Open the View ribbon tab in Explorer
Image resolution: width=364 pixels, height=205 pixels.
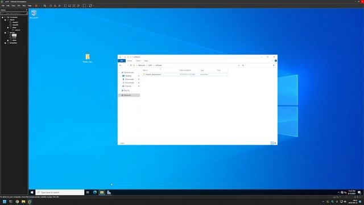146,61
